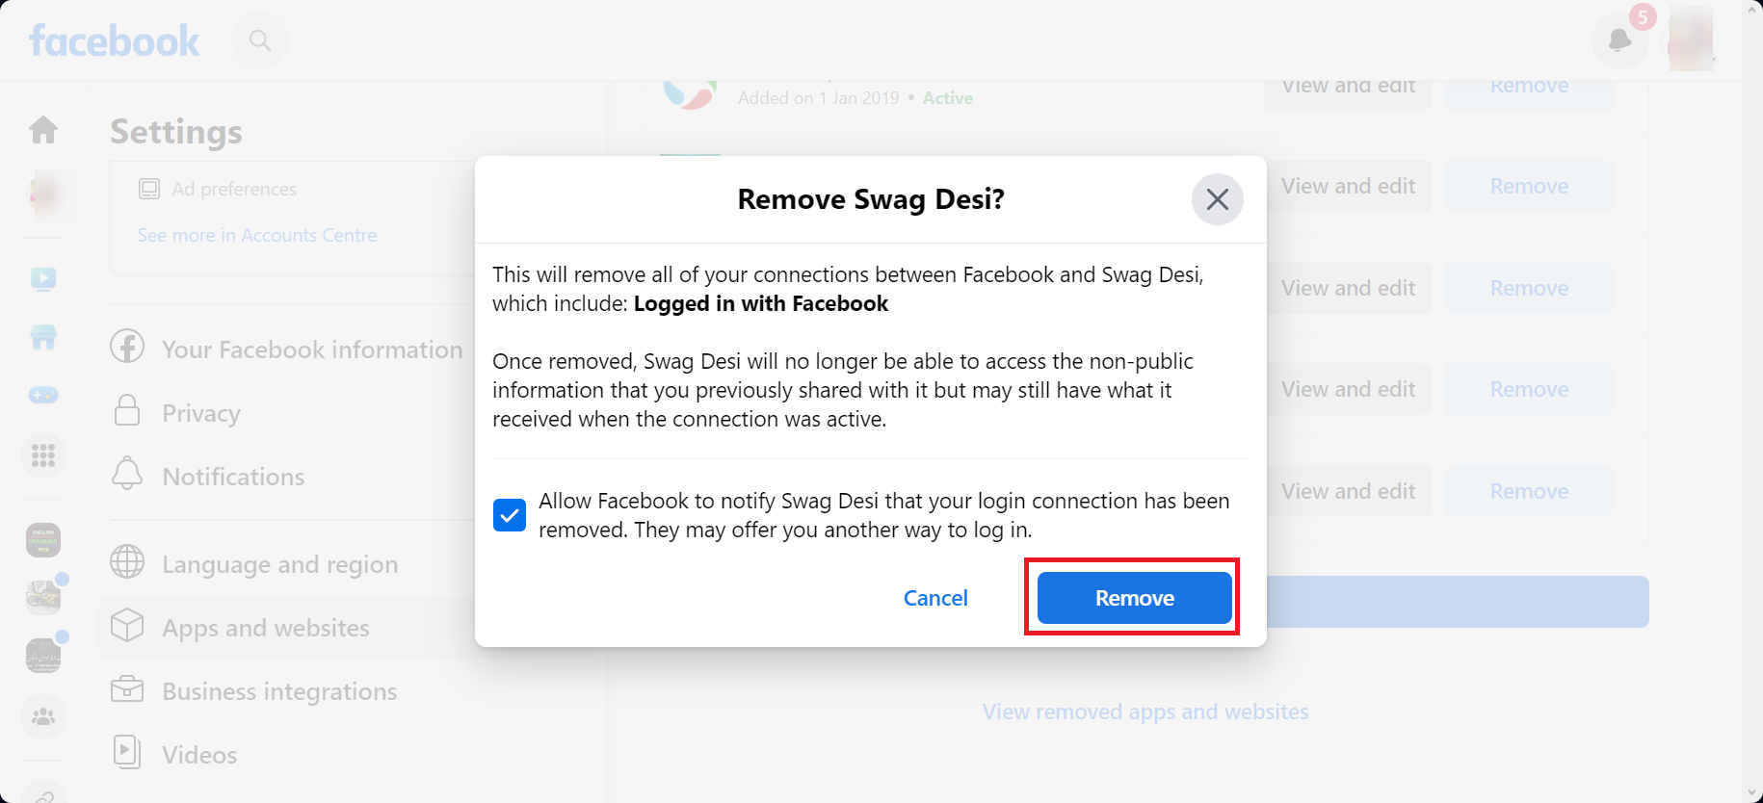This screenshot has width=1763, height=803.
Task: Open View removed apps and websites
Action: 1145,711
